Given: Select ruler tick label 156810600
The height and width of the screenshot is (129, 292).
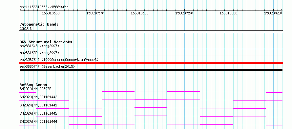Looking at the screenshot, I should (229, 13).
